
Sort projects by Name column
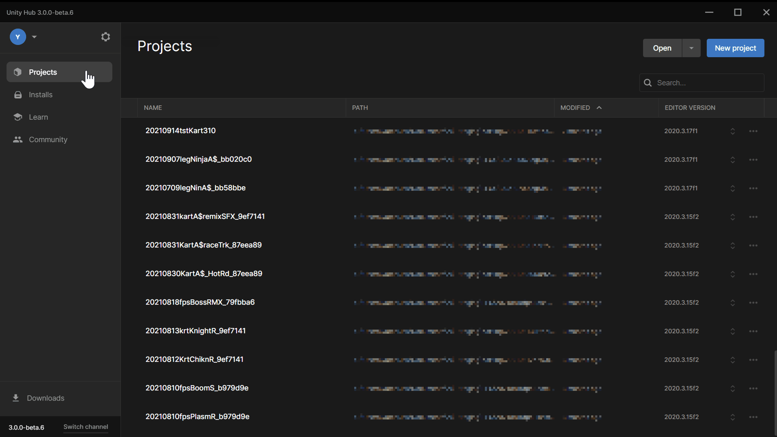(153, 108)
